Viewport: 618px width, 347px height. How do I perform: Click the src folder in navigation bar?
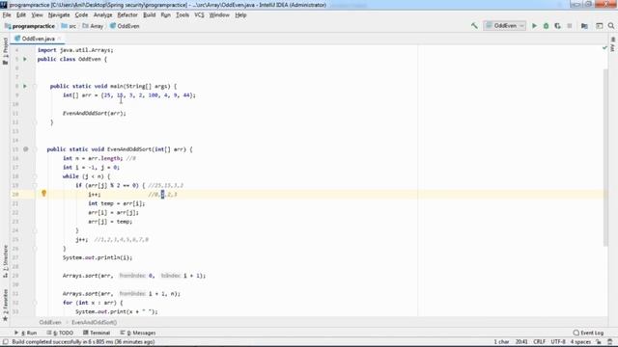coord(69,26)
